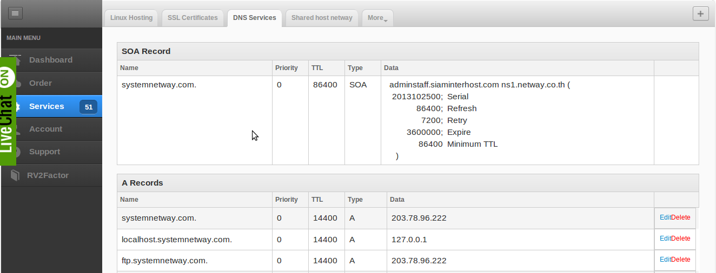
Task: Delete the ftp.systemnetway.com. record
Action: [x=681, y=260]
